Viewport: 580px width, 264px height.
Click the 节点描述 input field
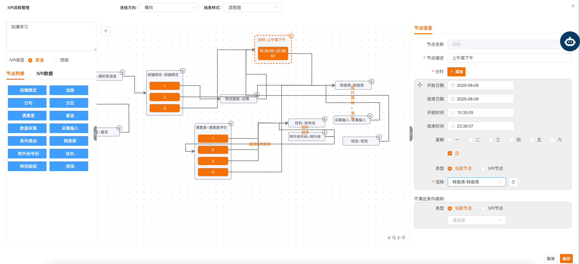tap(509, 58)
